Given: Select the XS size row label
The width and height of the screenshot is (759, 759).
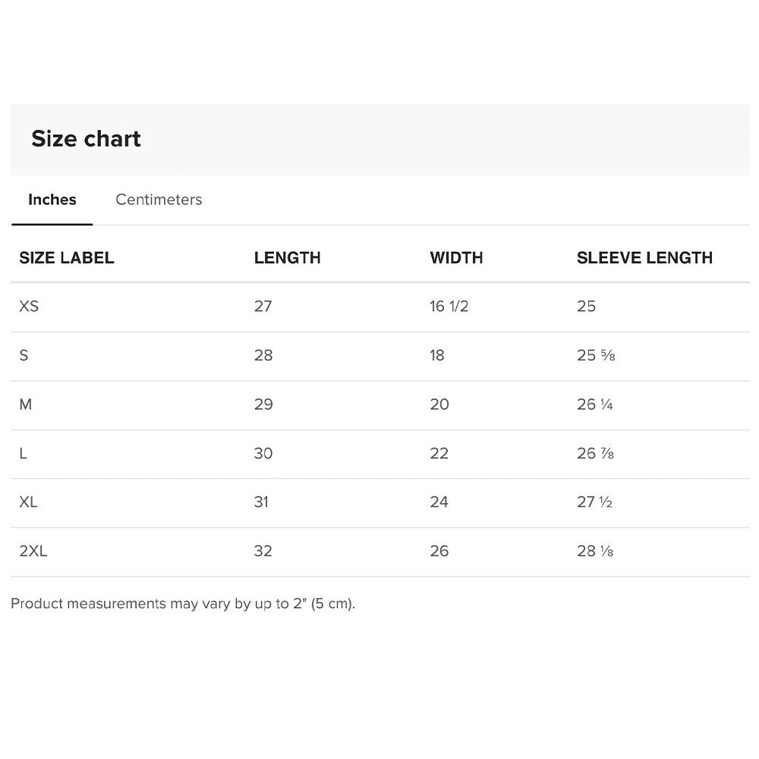Looking at the screenshot, I should coord(29,306).
